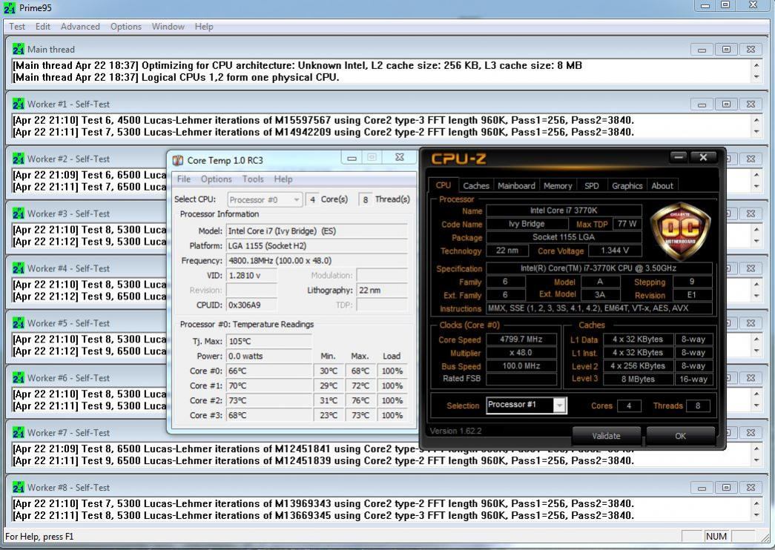
Task: Open the Advanced menu in Prime95
Action: coord(80,27)
